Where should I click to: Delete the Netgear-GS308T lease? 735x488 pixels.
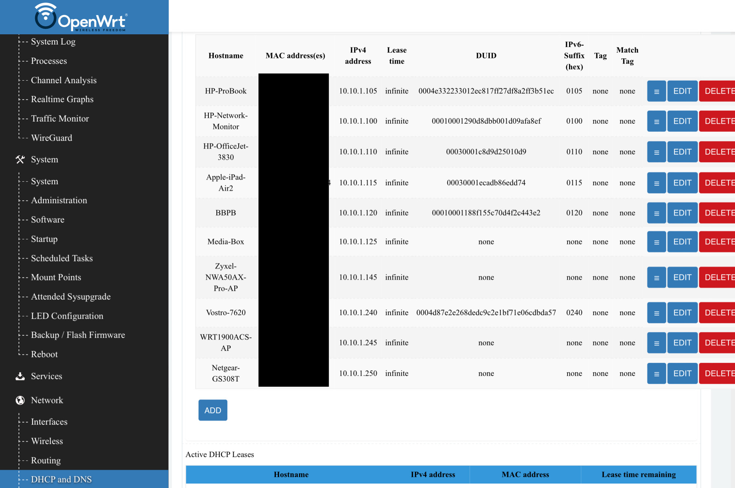point(717,373)
